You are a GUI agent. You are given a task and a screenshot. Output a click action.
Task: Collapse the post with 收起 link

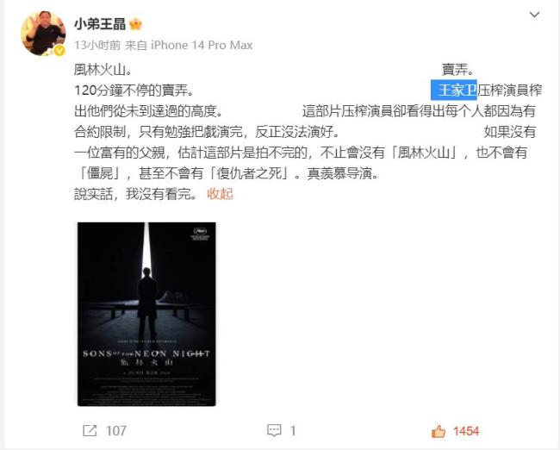coord(220,194)
